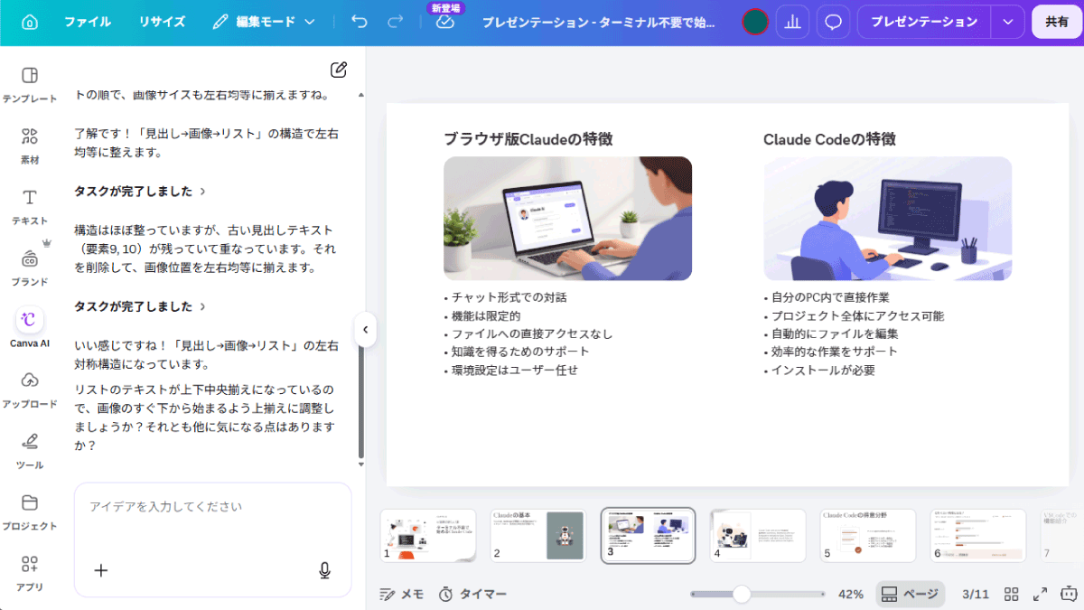The image size is (1084, 610).
Task: Select slide 2 thumbnail
Action: pyautogui.click(x=538, y=535)
